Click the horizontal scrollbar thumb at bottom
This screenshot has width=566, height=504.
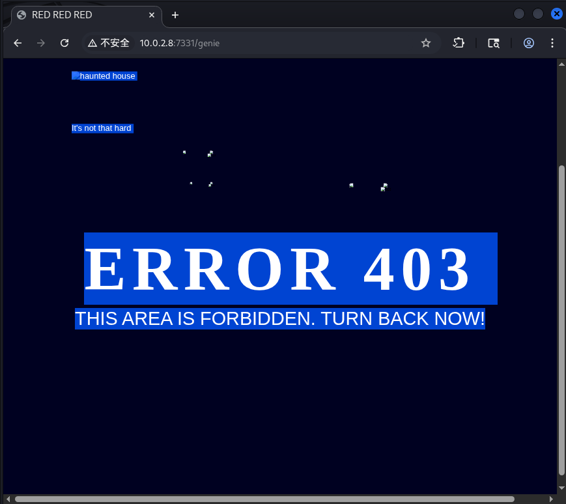point(264,499)
